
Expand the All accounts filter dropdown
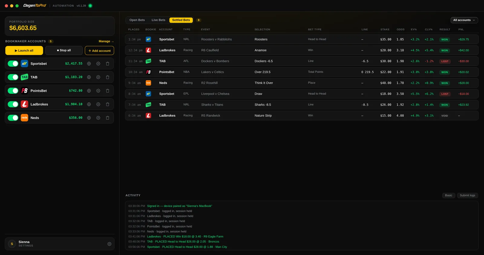point(464,20)
